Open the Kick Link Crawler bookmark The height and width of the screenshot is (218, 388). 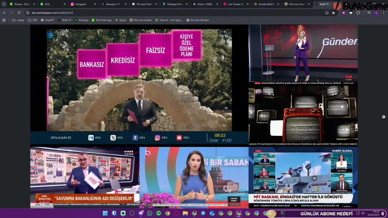141,20
